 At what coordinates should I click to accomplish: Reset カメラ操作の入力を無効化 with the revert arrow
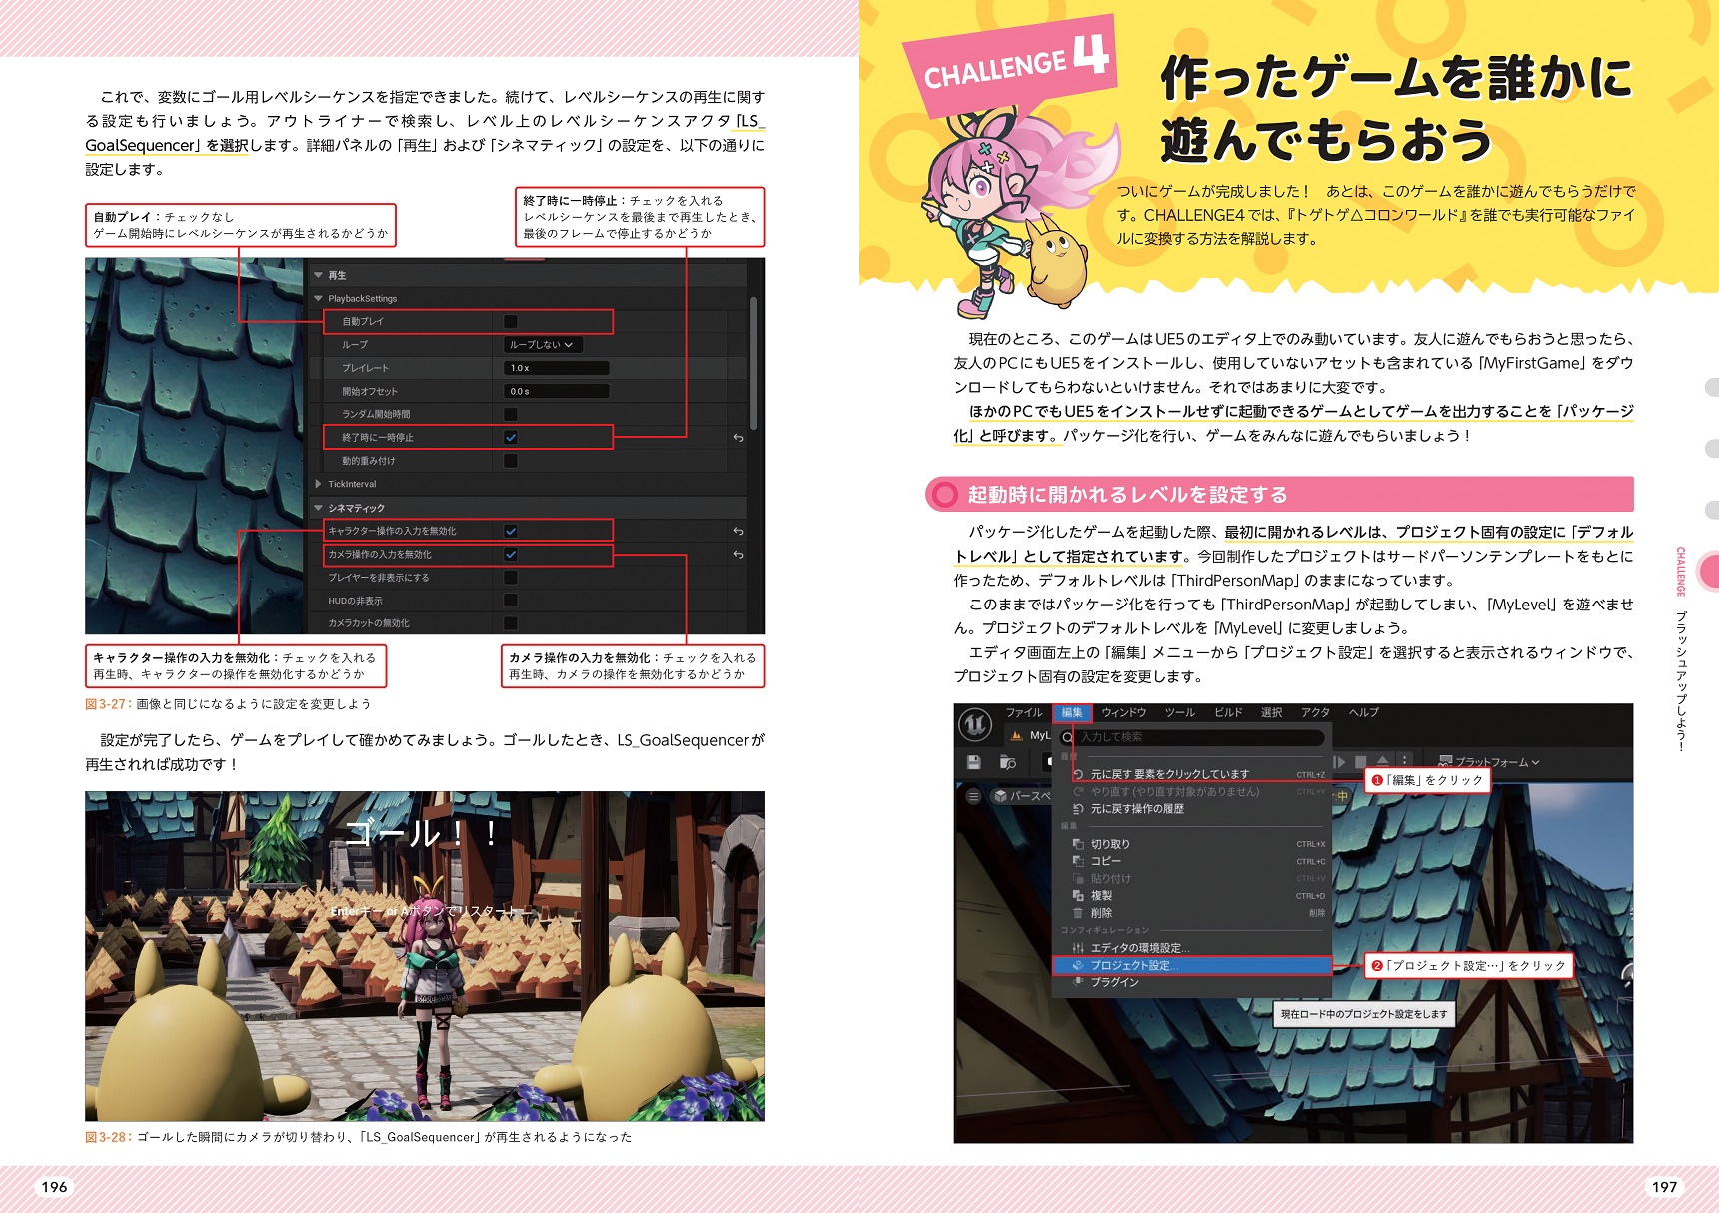(x=738, y=555)
